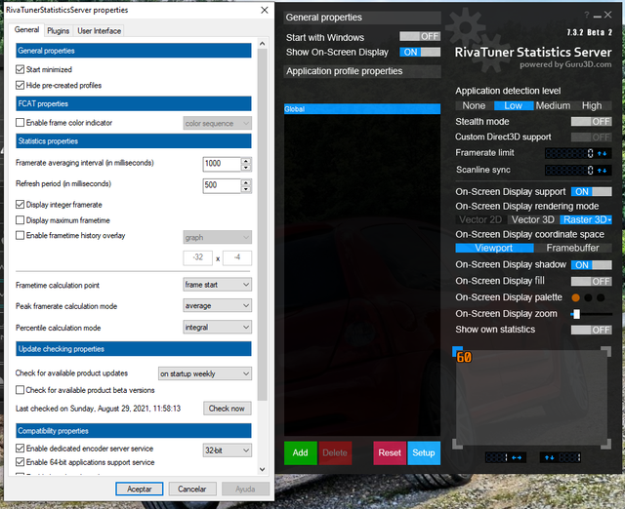Open the on startup weekly dropdown
The height and width of the screenshot is (509, 625).
205,373
